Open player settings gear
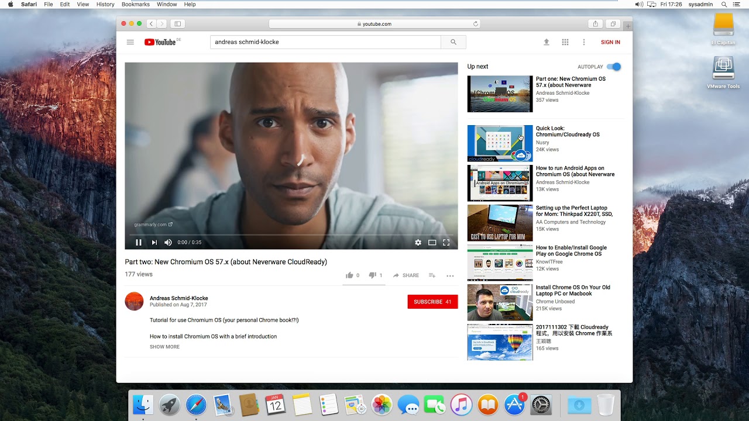Screen dimensions: 749x421 point(418,242)
